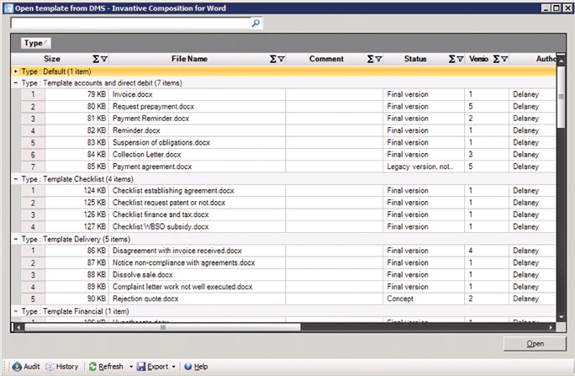Viewport: 575px width, 376px height.
Task: Click the Export toolbar button
Action: coord(153,367)
